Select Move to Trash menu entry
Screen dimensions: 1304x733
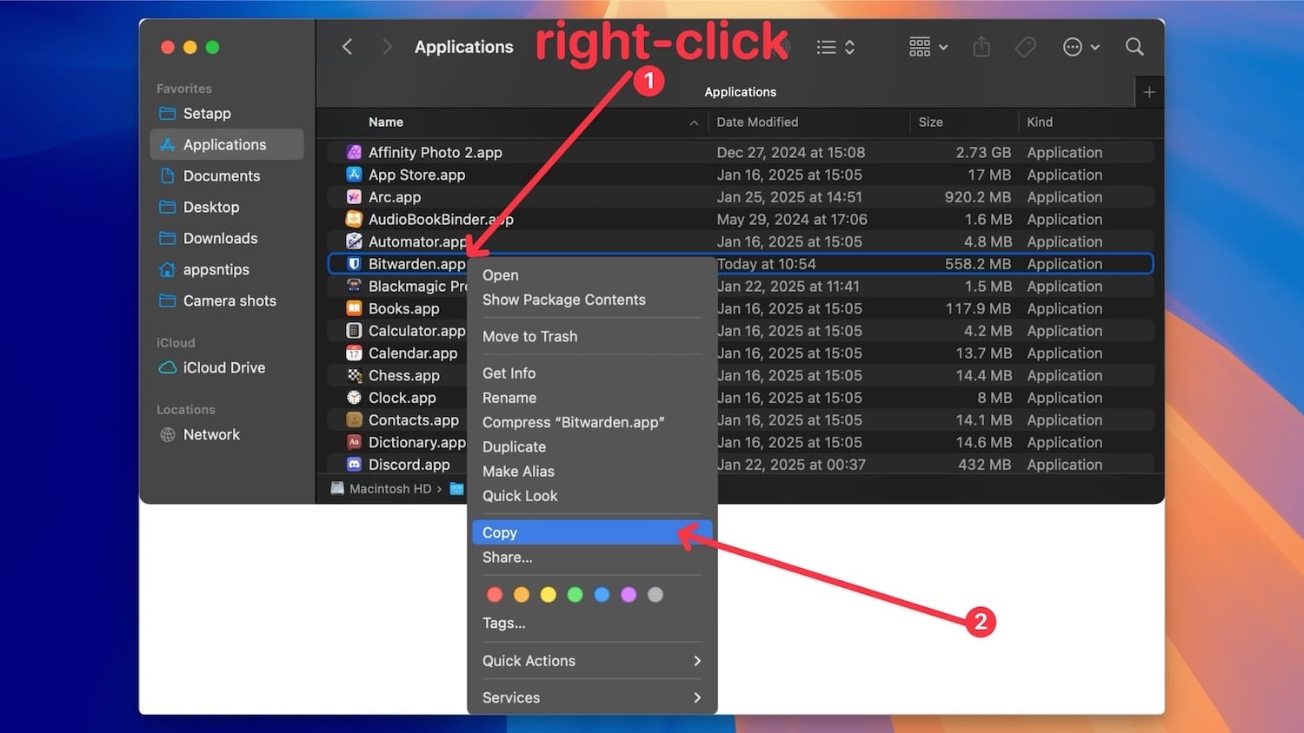[529, 336]
